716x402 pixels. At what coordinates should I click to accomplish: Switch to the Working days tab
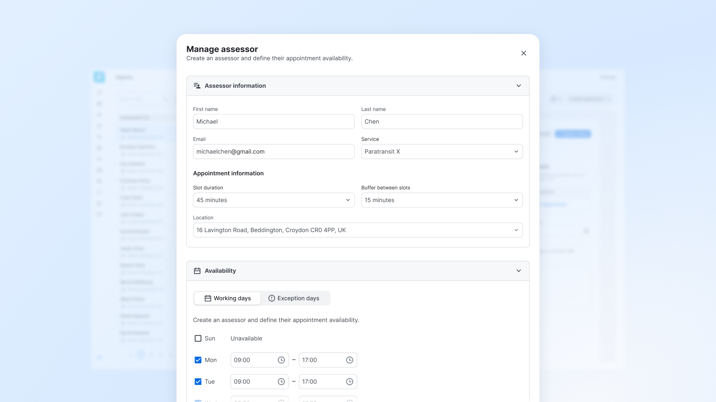[227, 298]
